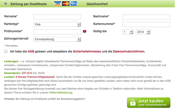Focus the Vorname input field
Image resolution: width=175 pixels, height=112 pixels.
click(57, 17)
